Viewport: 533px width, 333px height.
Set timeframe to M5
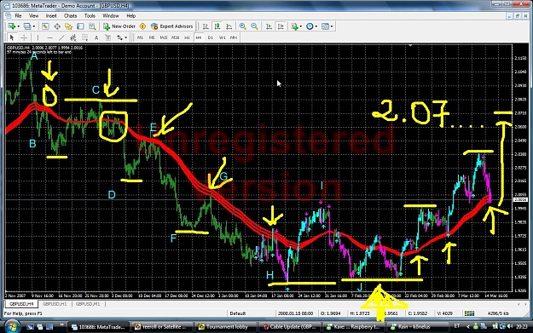point(152,37)
